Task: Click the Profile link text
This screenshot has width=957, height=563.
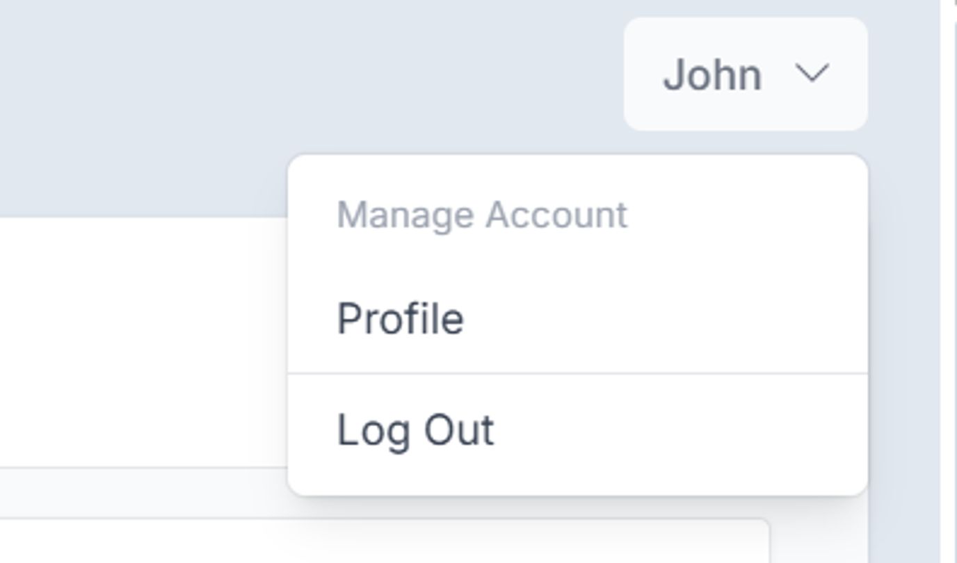Action: click(401, 319)
